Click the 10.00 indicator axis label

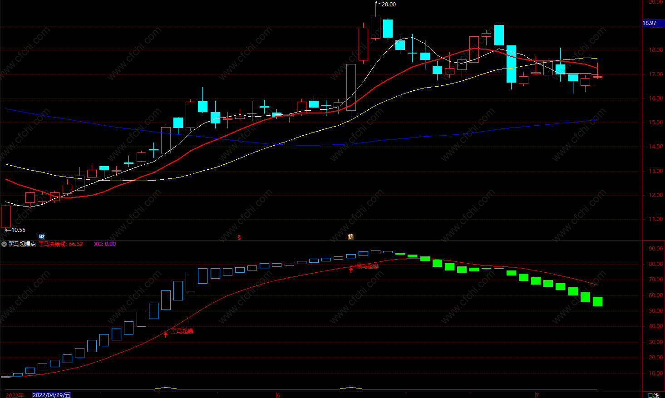(x=655, y=373)
